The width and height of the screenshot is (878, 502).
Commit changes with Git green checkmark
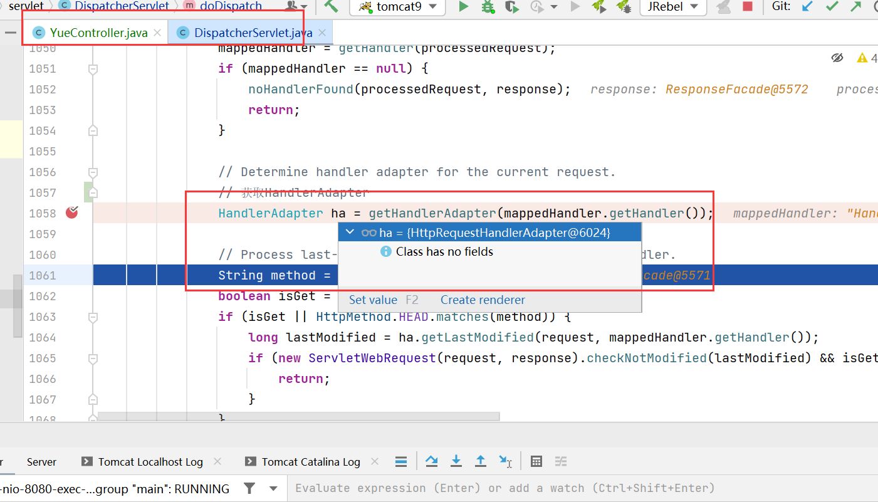[x=832, y=6]
